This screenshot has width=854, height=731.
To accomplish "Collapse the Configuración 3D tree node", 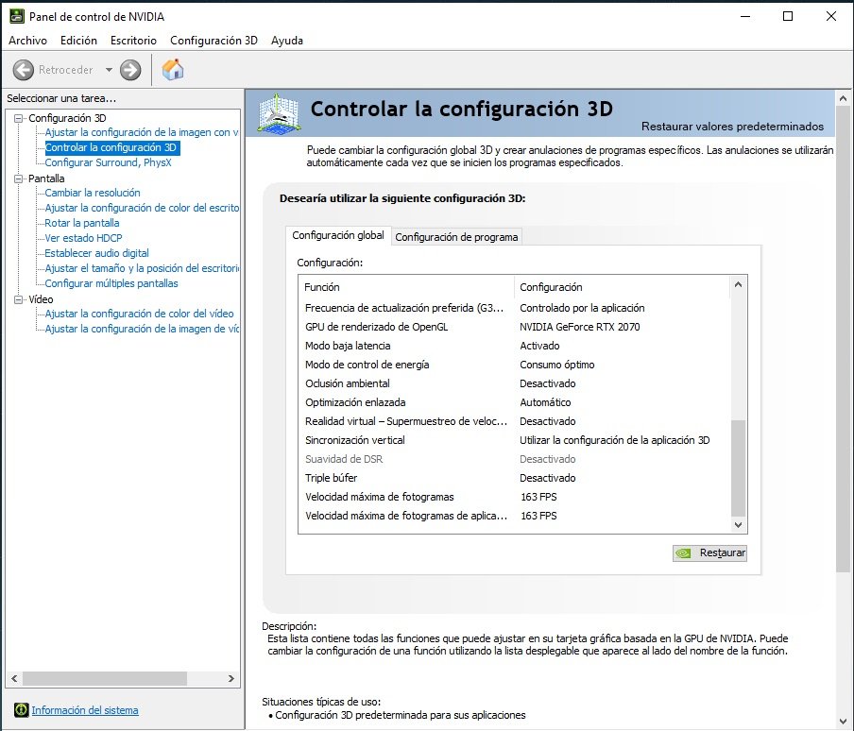I will point(19,118).
